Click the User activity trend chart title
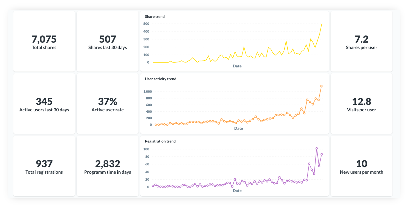 pos(160,79)
